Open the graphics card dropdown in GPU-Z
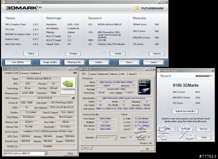Viewport: 218px width, 159px height. [x=45, y=153]
